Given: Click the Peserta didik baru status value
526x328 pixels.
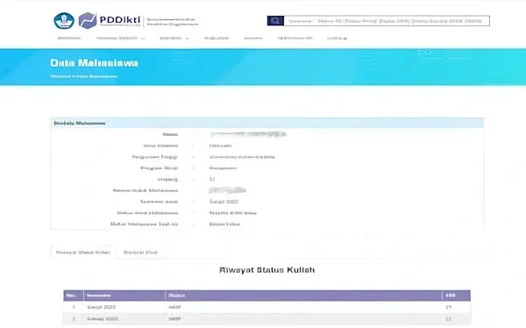Looking at the screenshot, I should (233, 213).
